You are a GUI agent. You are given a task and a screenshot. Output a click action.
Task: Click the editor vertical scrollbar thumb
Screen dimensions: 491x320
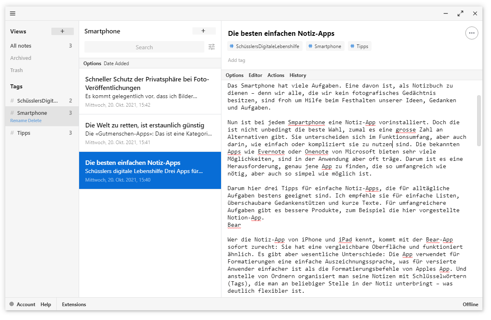tap(479, 121)
